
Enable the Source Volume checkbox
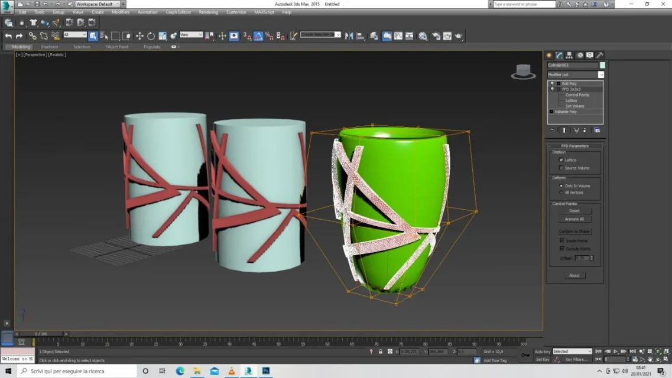(561, 168)
